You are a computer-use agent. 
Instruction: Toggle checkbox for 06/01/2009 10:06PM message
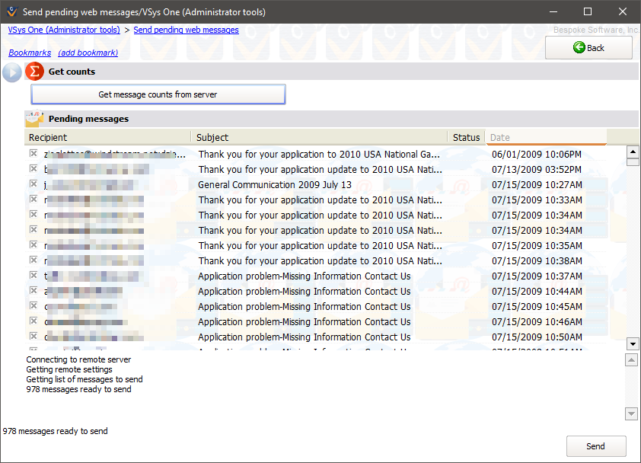33,154
